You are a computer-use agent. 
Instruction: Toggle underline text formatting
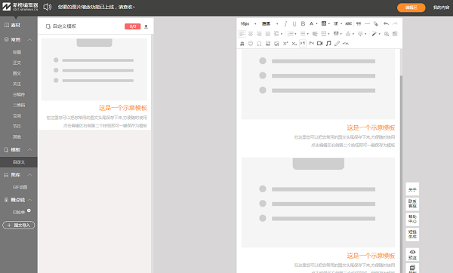[294, 23]
